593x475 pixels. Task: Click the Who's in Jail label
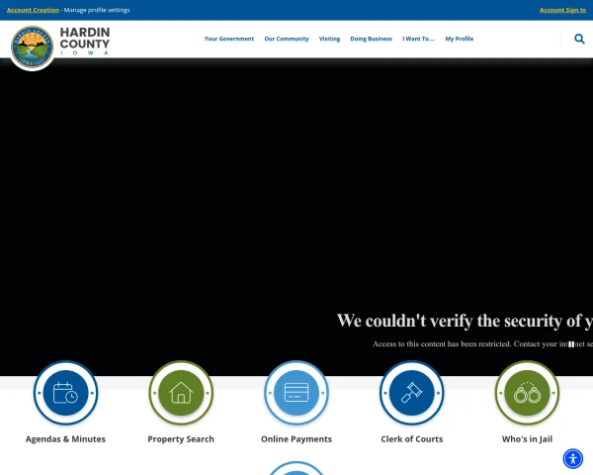(x=527, y=439)
